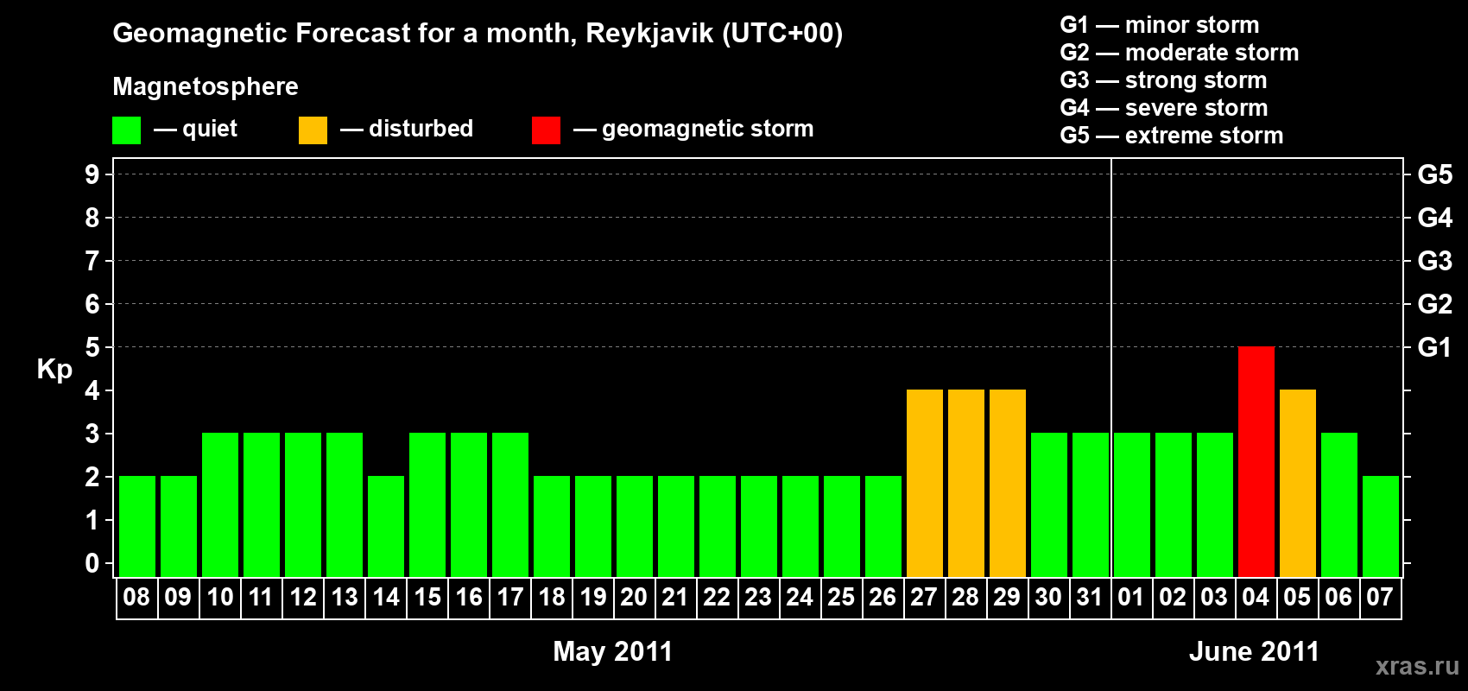Select the orange bar for May 29

pos(1008,483)
